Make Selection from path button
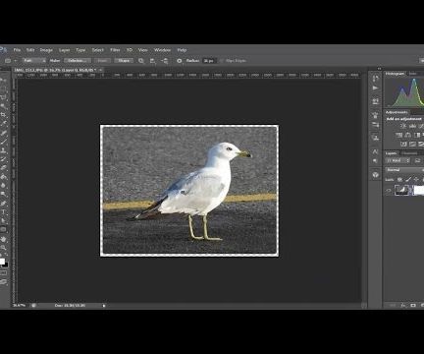 [78, 61]
